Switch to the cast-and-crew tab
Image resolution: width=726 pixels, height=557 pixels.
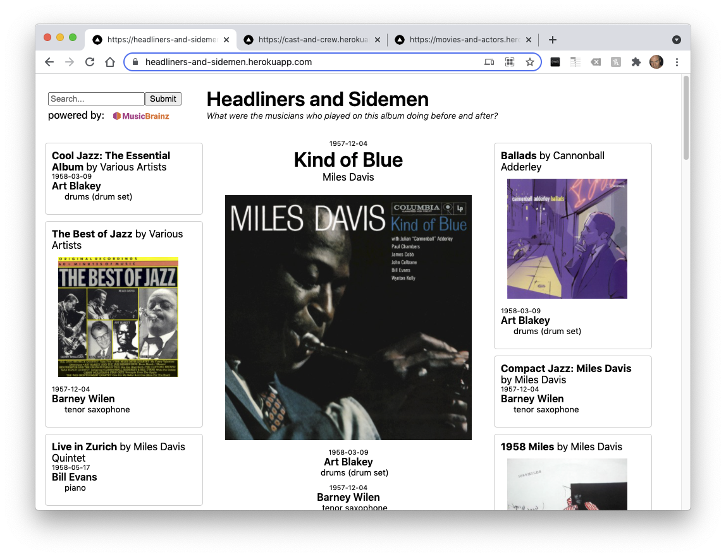tap(313, 40)
